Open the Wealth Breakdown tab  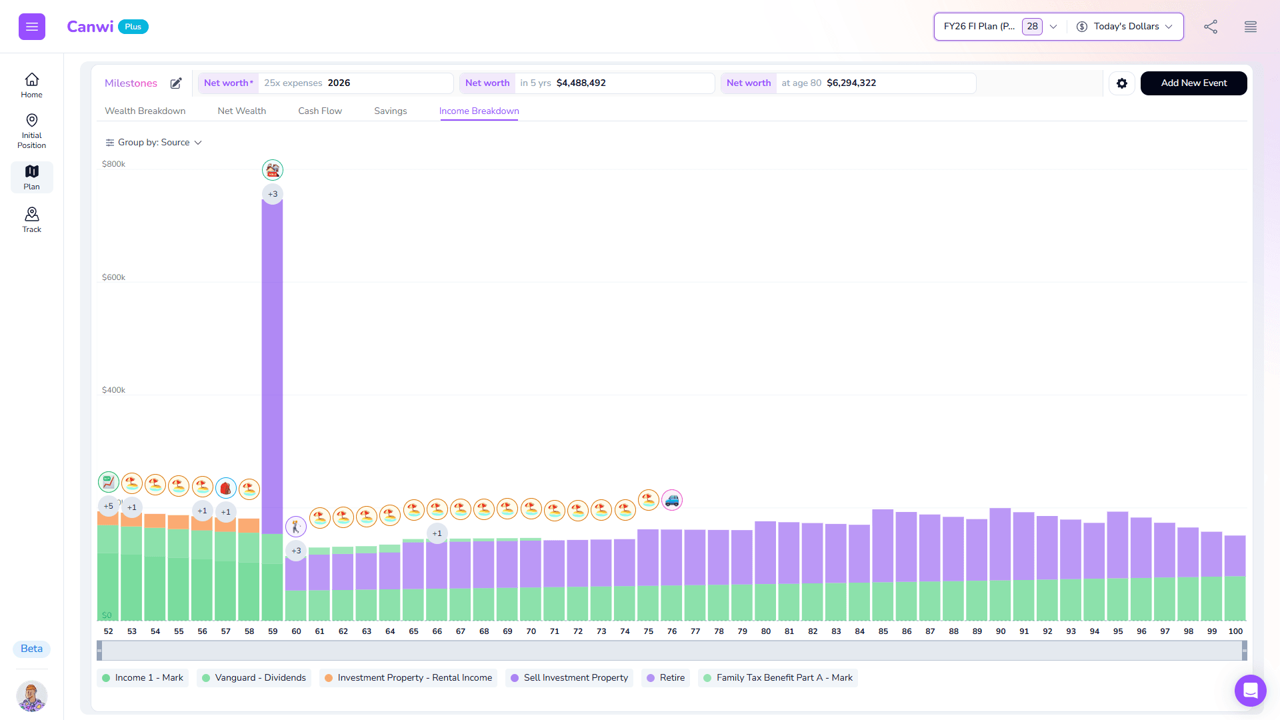[145, 111]
